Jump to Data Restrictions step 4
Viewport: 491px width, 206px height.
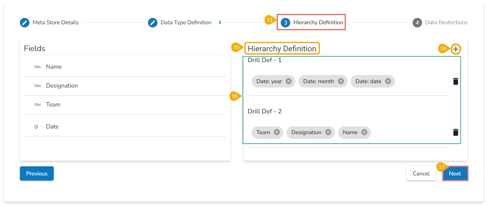pos(440,23)
